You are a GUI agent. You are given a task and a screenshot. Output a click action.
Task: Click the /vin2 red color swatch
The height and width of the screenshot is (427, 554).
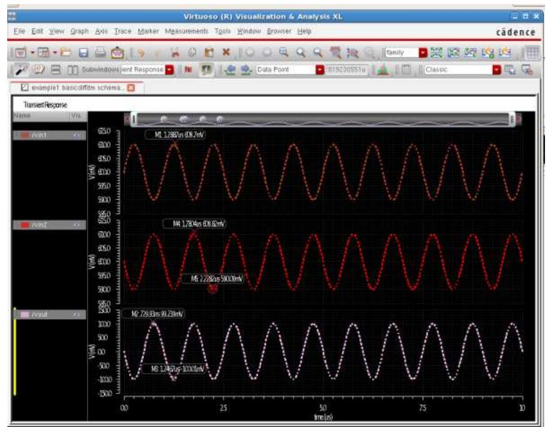click(25, 225)
